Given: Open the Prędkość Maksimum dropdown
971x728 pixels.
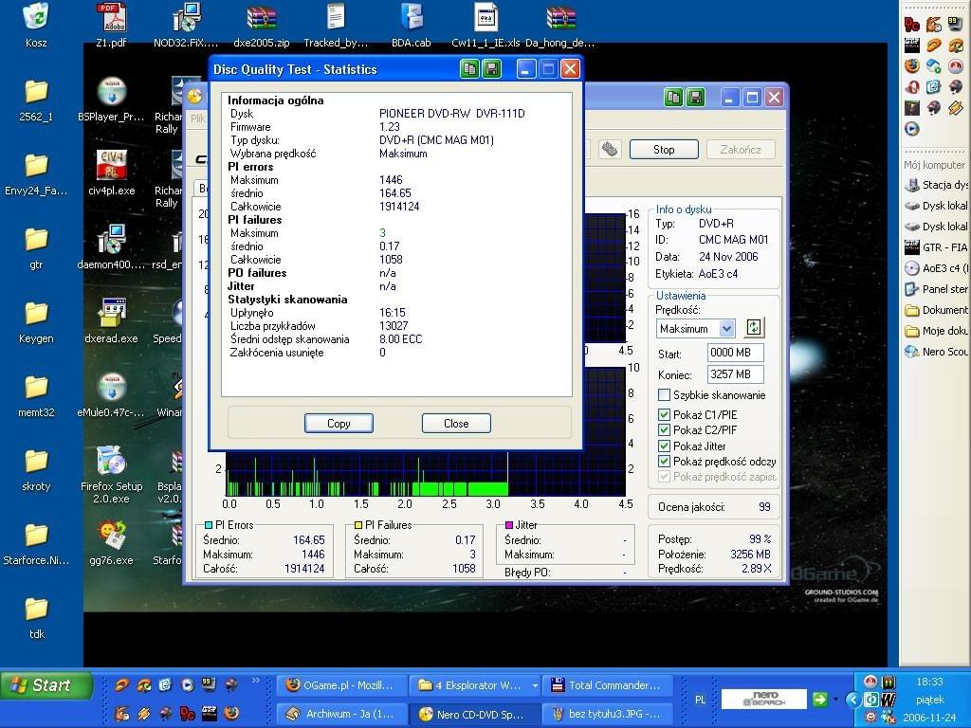Looking at the screenshot, I should [727, 328].
